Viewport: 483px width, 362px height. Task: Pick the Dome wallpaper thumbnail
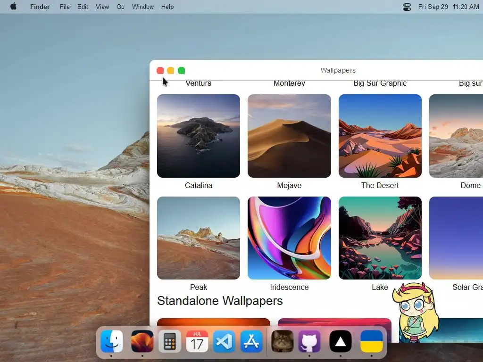pyautogui.click(x=456, y=136)
